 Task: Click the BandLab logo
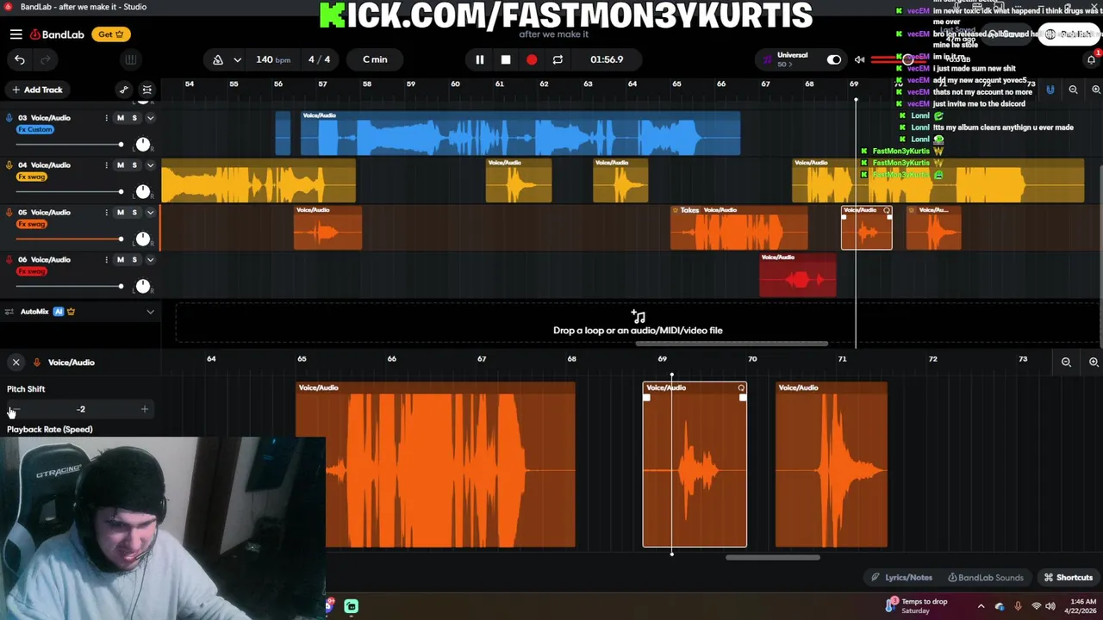point(57,34)
